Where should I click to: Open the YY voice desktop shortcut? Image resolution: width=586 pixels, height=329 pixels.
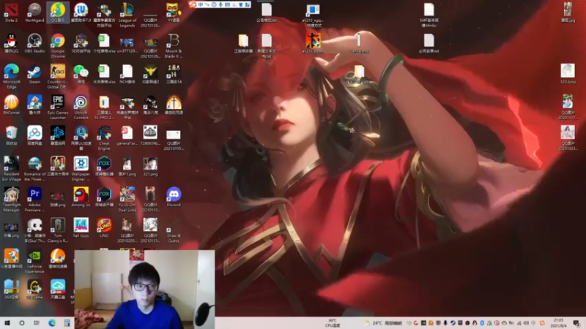174,12
